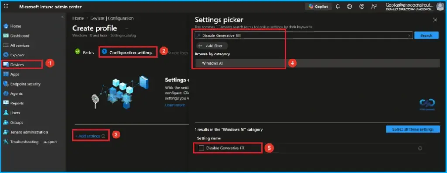Viewport: 447px width, 173px height.
Task: Check the Disable Generative Fill checkbox
Action: [202, 148]
